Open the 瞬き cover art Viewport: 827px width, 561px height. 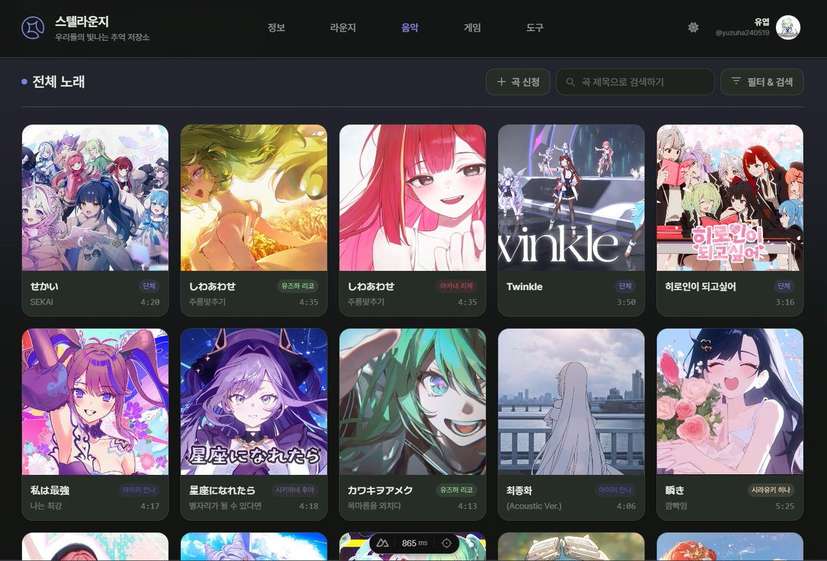pyautogui.click(x=730, y=402)
